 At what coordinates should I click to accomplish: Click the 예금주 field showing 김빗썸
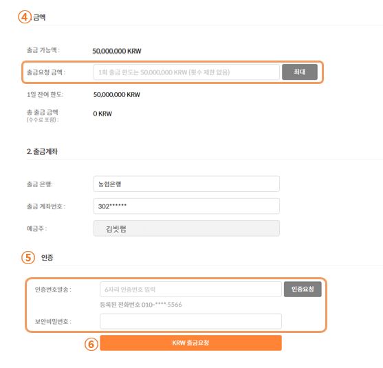click(186, 228)
